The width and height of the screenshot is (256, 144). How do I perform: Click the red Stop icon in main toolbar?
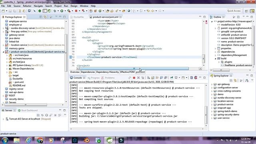coord(76,11)
